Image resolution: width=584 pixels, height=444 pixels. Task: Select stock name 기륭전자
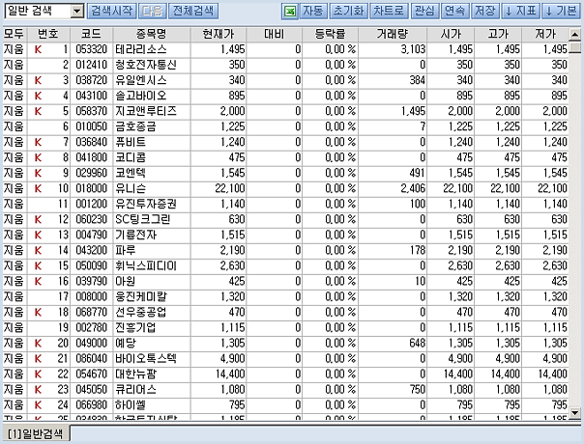[x=136, y=235]
